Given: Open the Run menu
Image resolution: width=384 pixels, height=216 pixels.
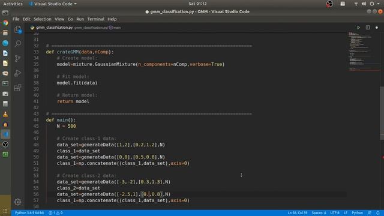Looking at the screenshot, I should pos(80,19).
